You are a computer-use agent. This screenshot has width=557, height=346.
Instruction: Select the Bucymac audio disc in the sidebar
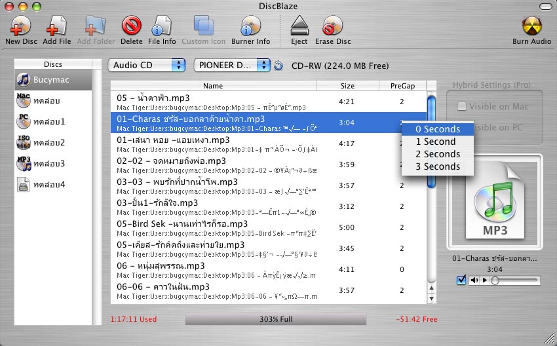[x=53, y=79]
